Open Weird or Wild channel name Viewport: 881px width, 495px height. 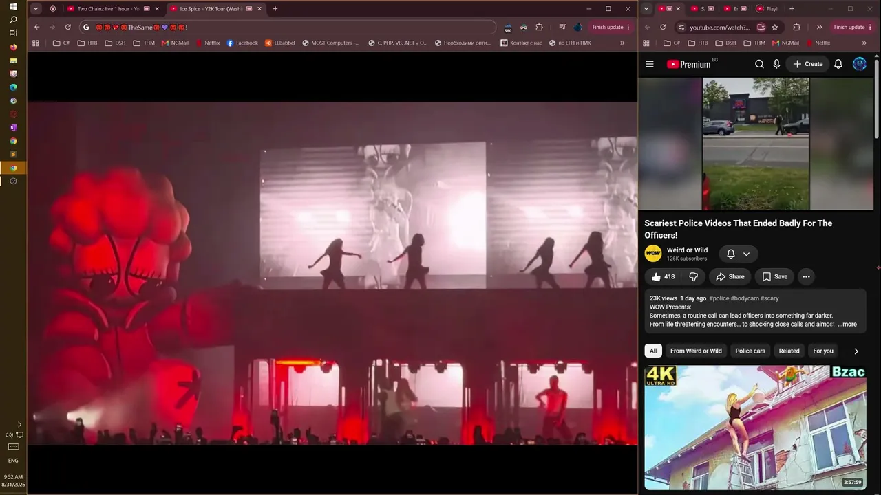[687, 250]
